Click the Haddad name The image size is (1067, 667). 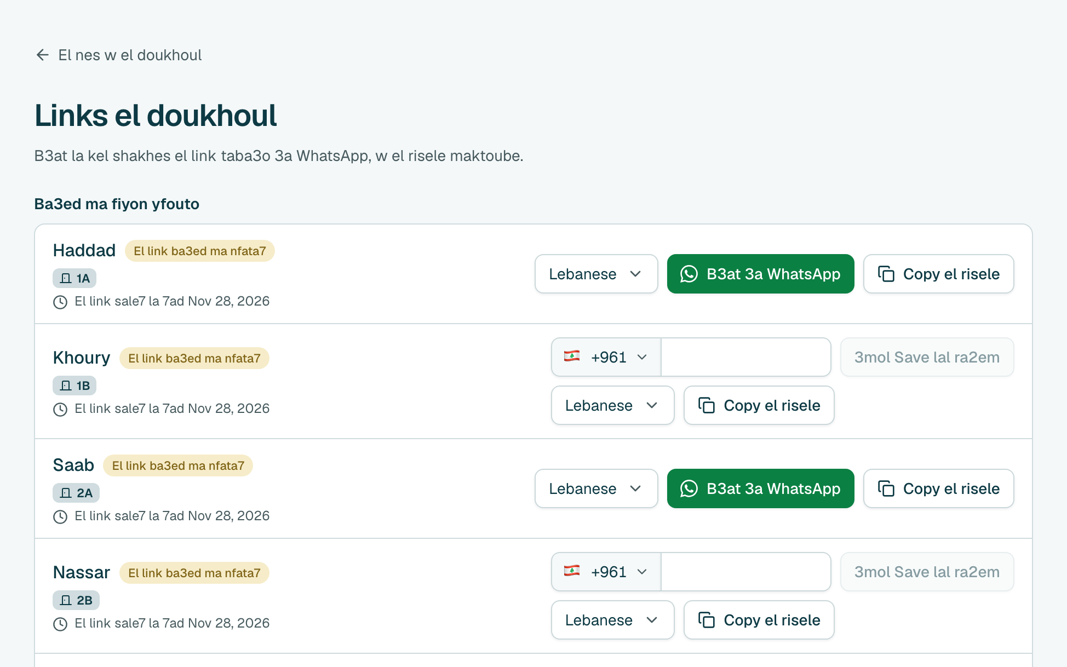[84, 250]
